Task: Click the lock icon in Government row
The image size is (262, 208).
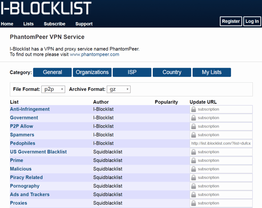Action: [194, 118]
